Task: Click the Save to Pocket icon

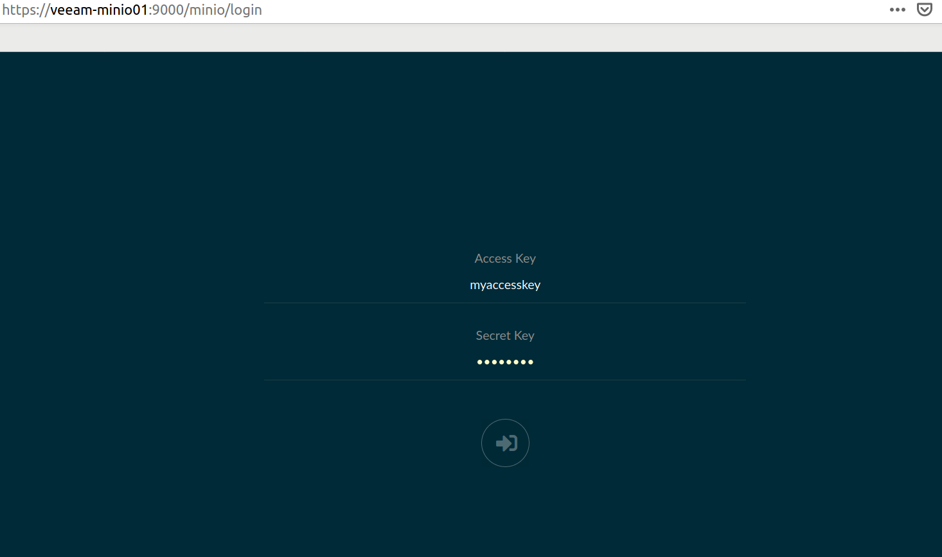Action: pyautogui.click(x=924, y=10)
